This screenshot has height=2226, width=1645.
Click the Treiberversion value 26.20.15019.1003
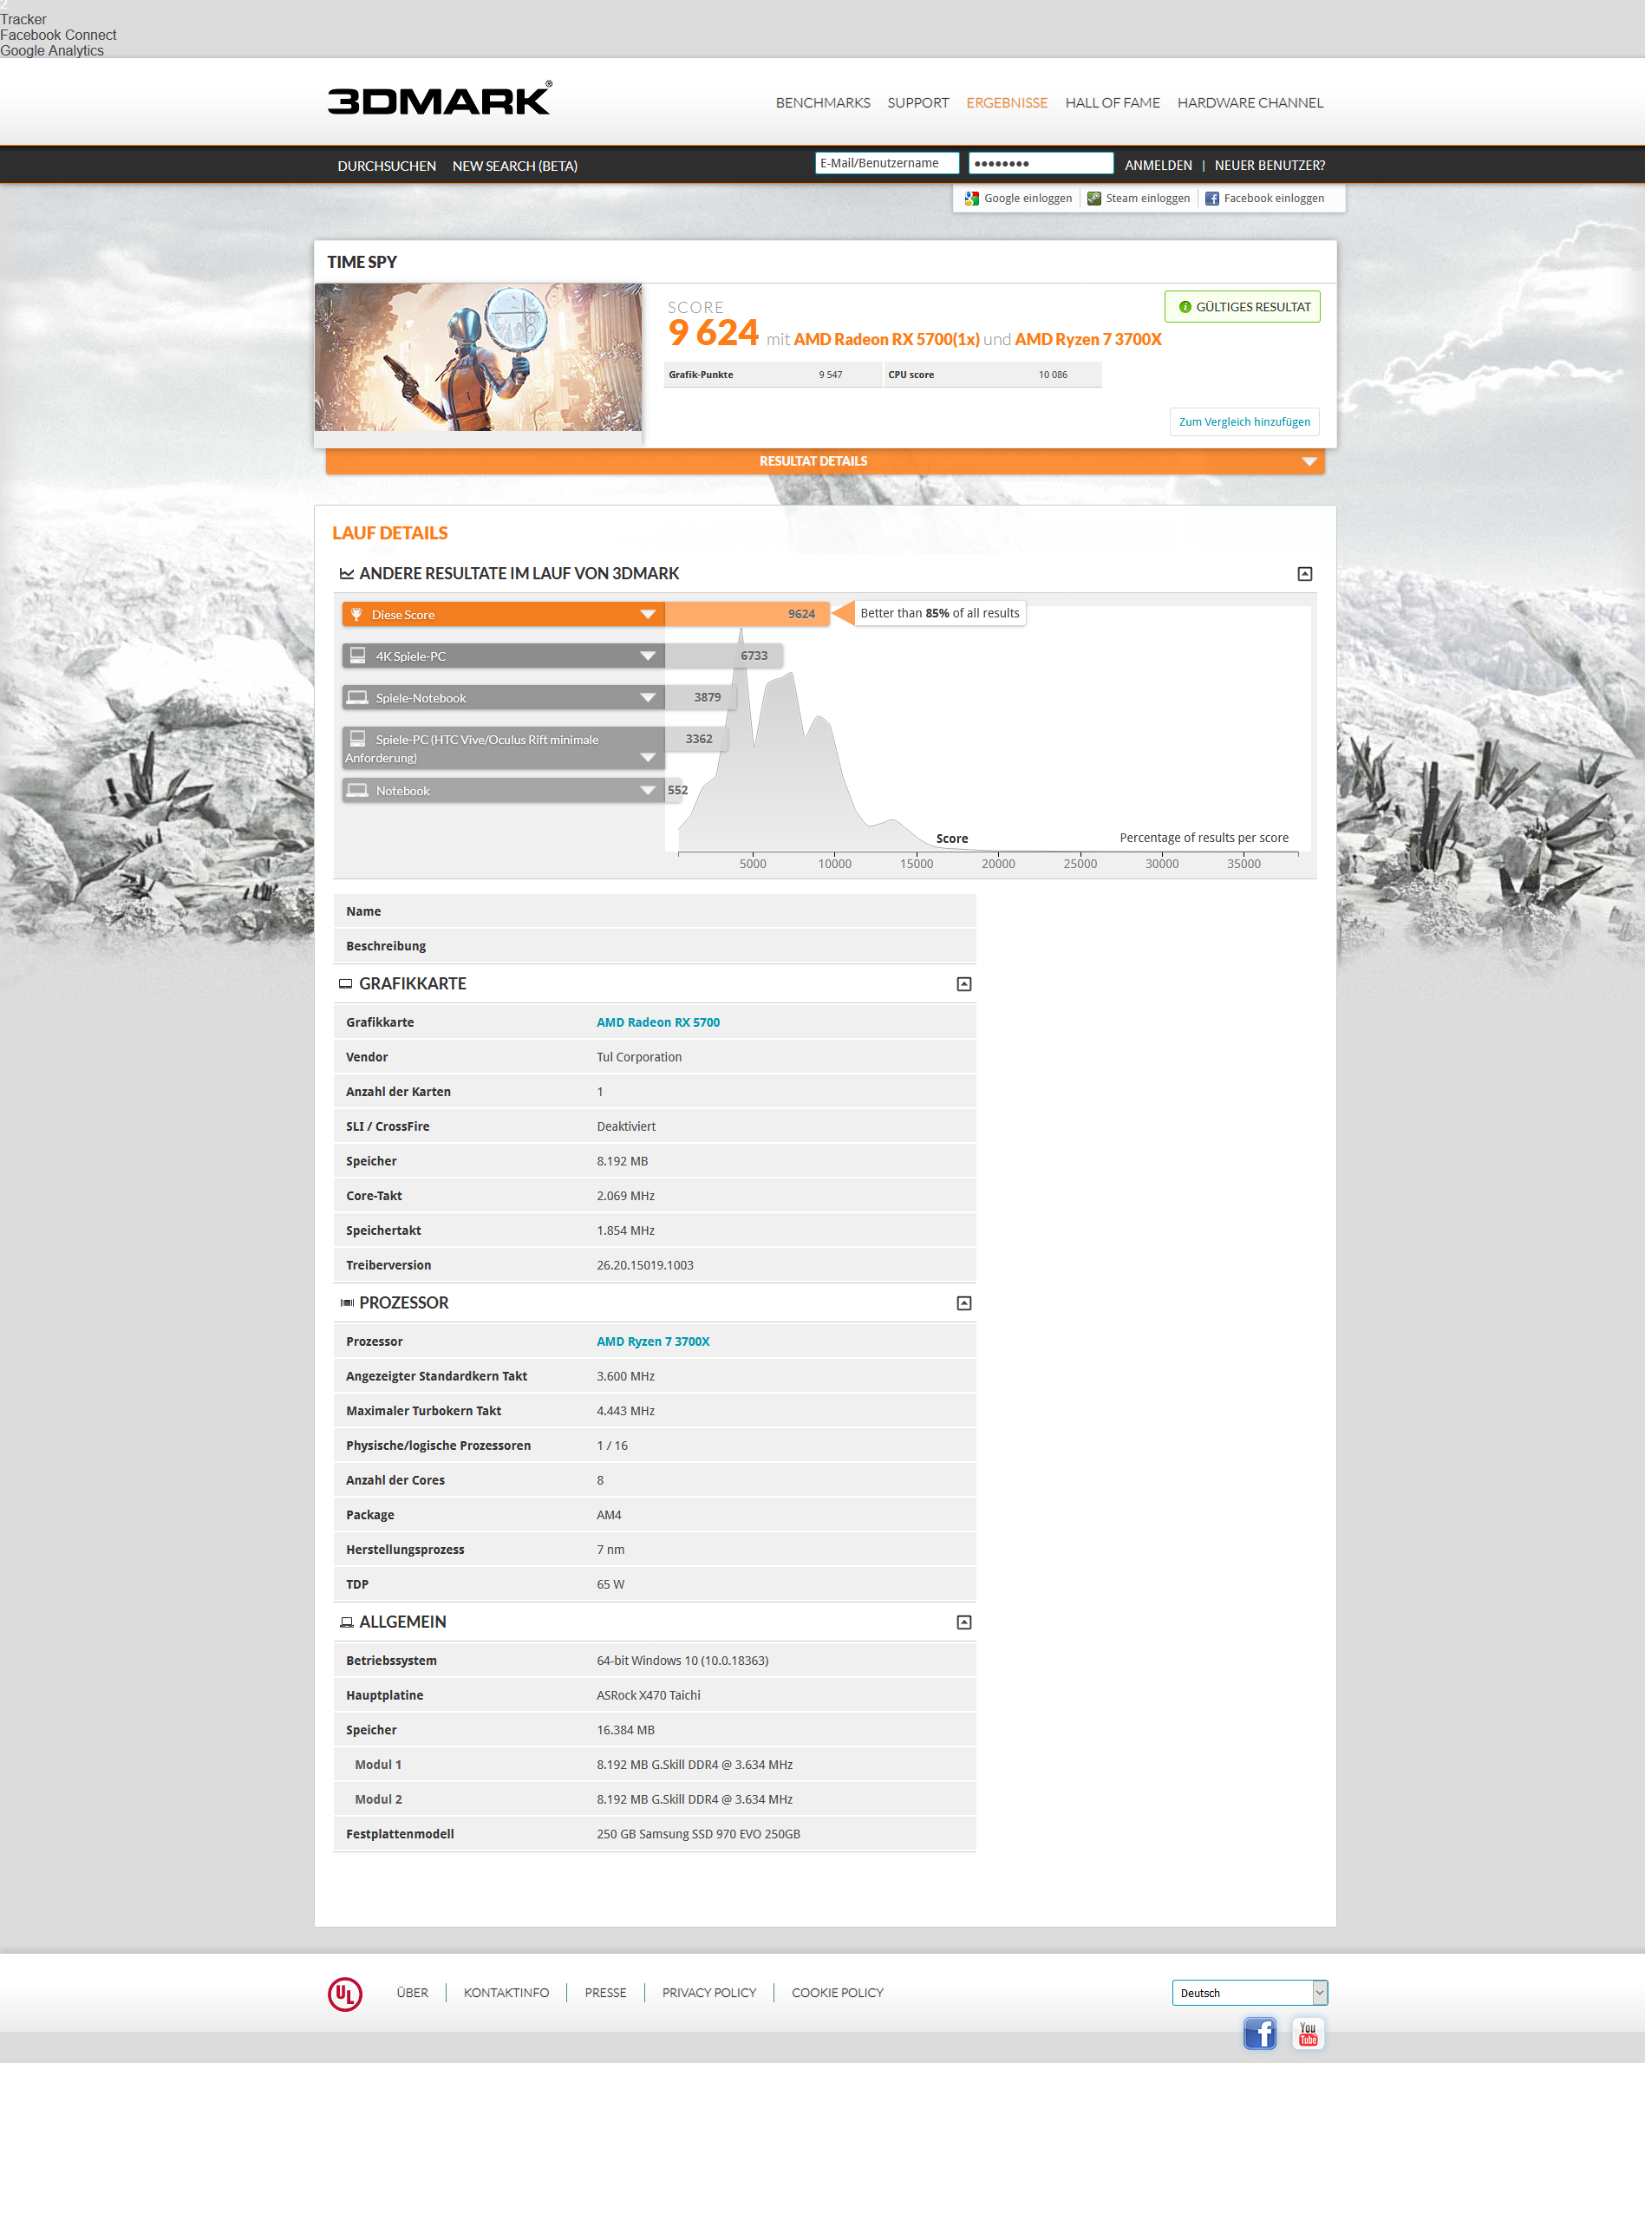point(645,1265)
